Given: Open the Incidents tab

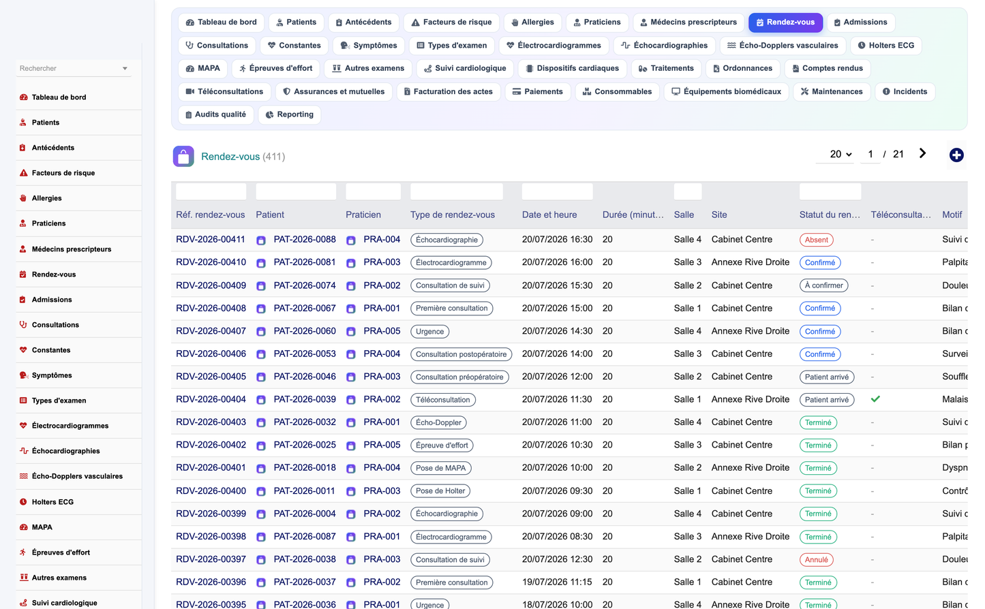Looking at the screenshot, I should [905, 92].
